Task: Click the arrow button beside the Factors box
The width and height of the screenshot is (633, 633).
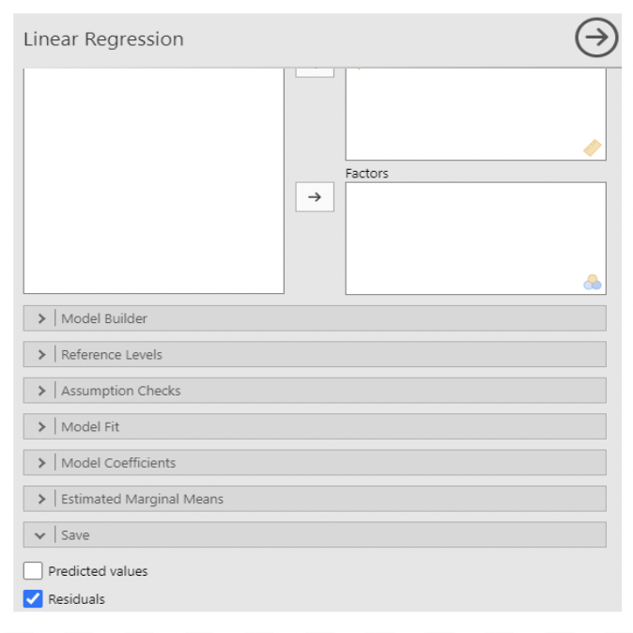Action: (315, 197)
